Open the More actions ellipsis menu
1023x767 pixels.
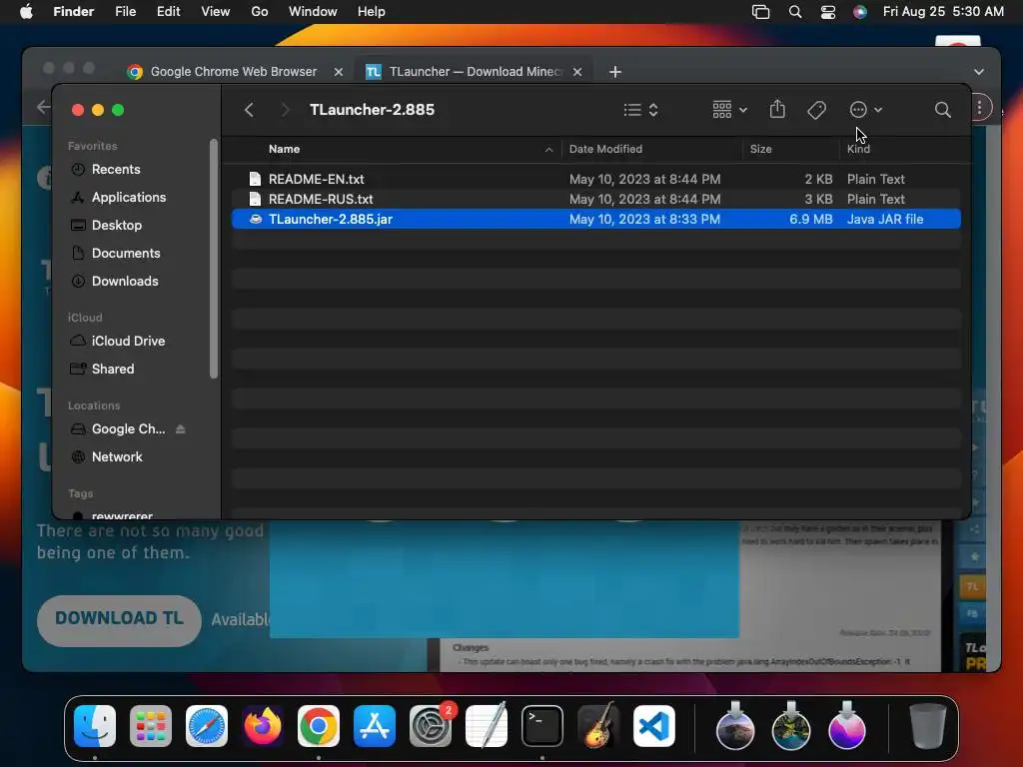(x=866, y=110)
